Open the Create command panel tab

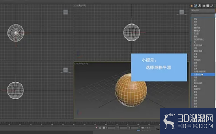pos(191,6)
